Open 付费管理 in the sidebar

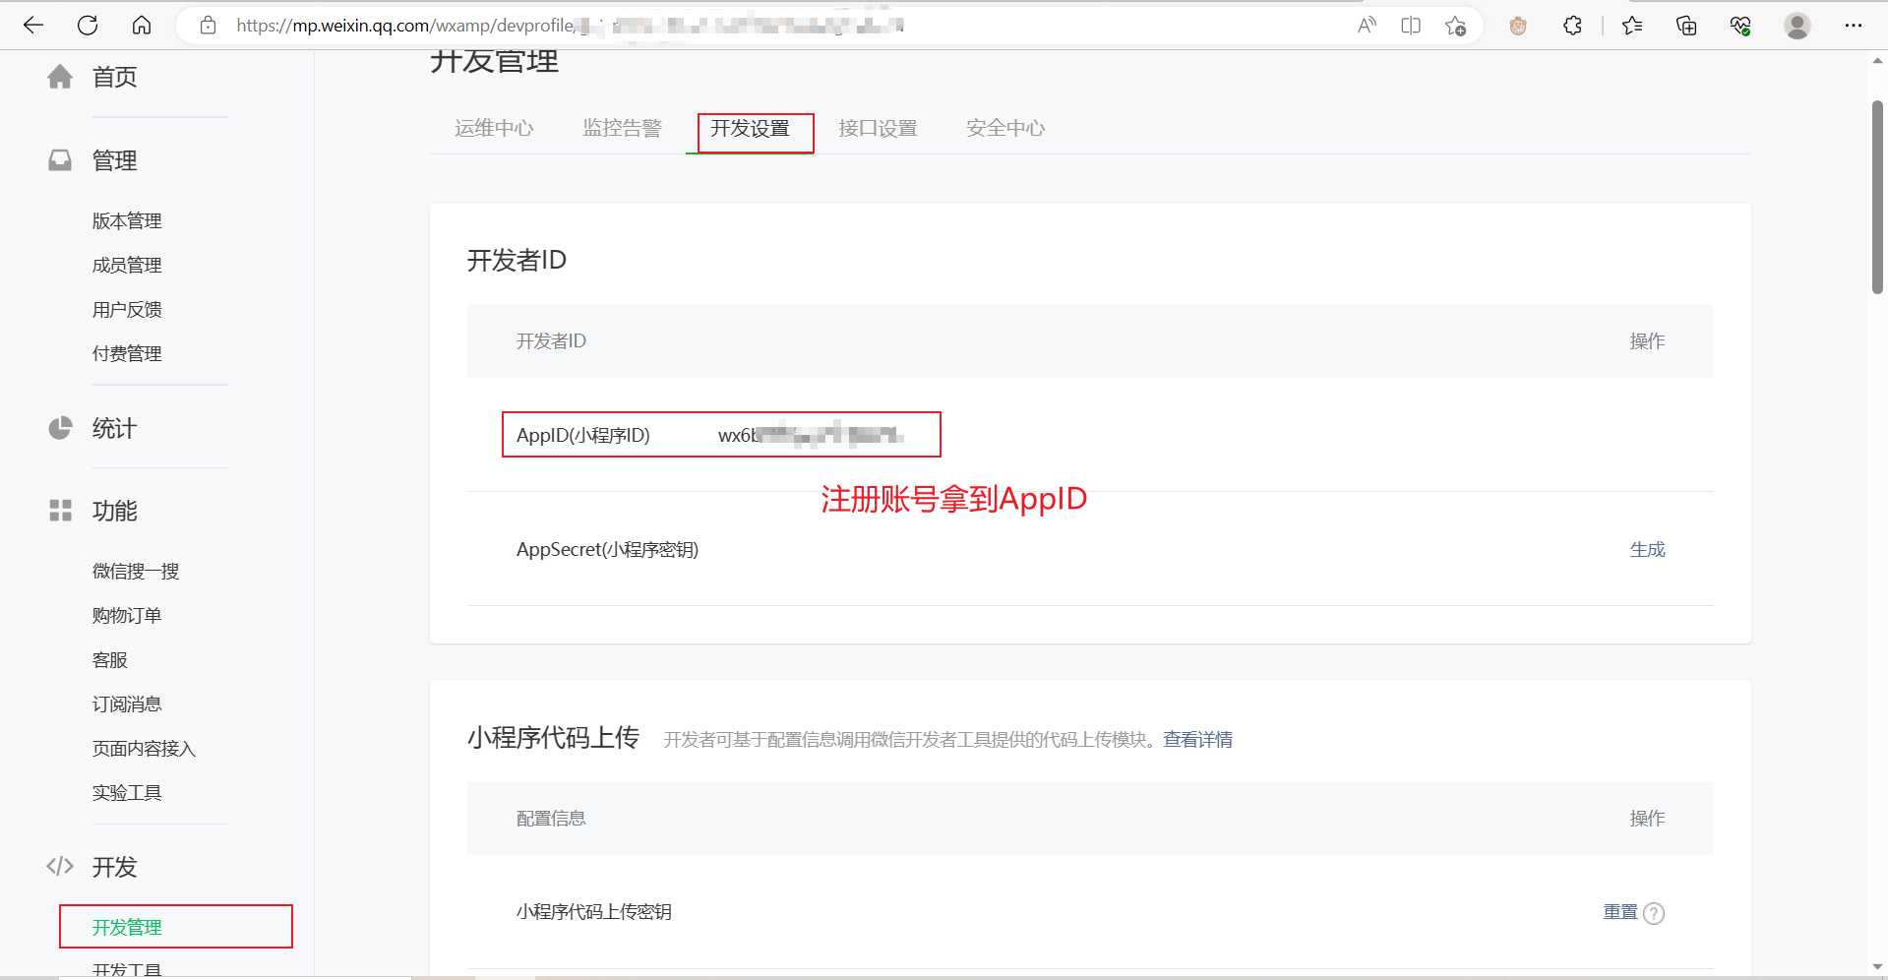click(127, 353)
